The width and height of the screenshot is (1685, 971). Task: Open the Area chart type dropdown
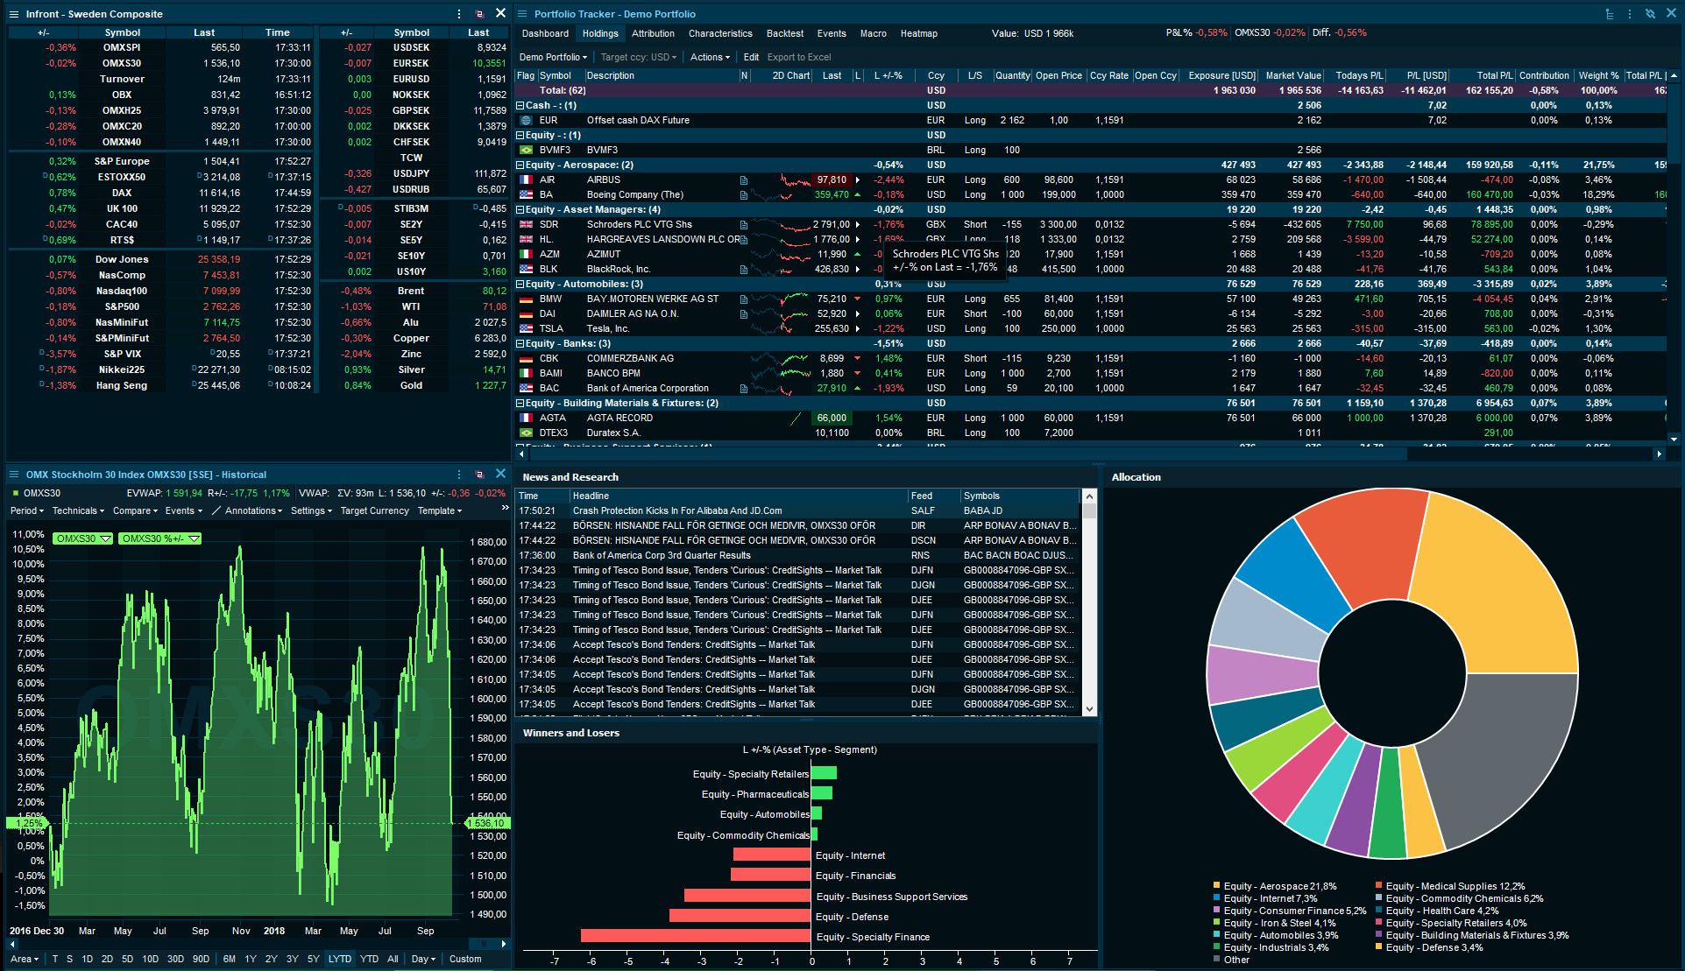25,959
